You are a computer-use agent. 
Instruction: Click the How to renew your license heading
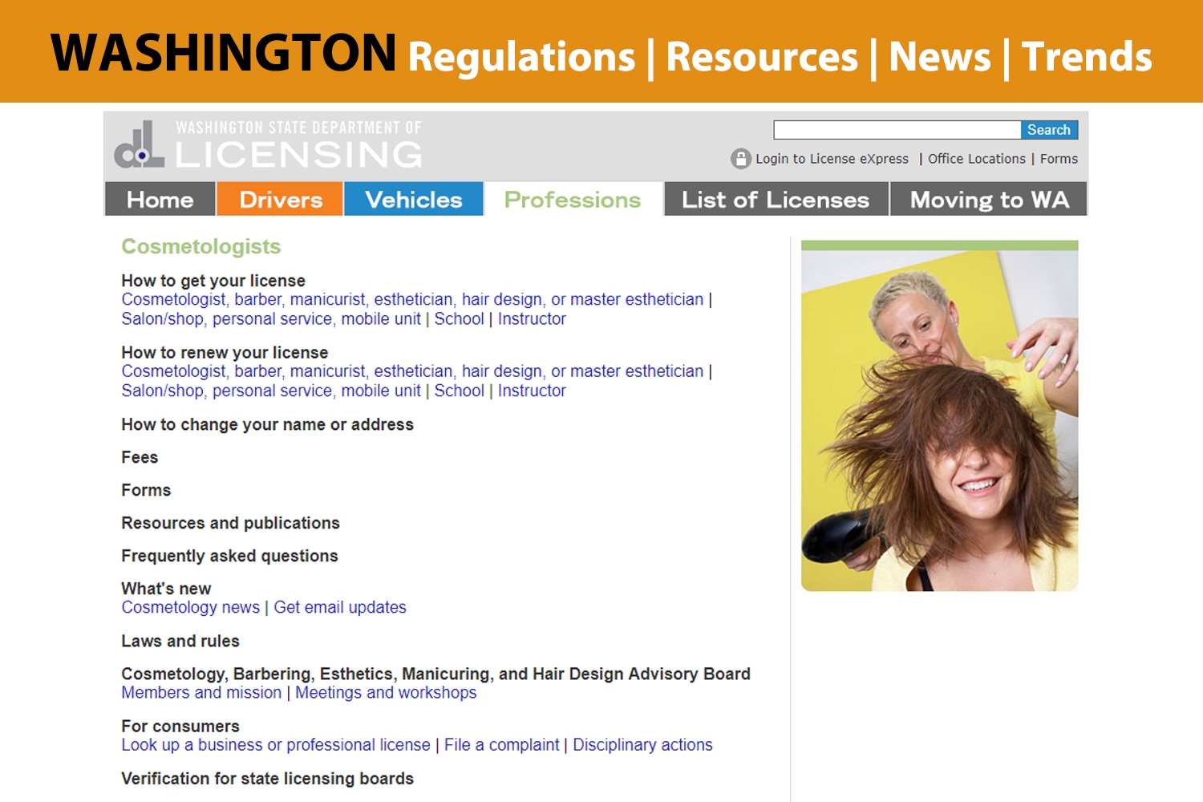point(225,352)
